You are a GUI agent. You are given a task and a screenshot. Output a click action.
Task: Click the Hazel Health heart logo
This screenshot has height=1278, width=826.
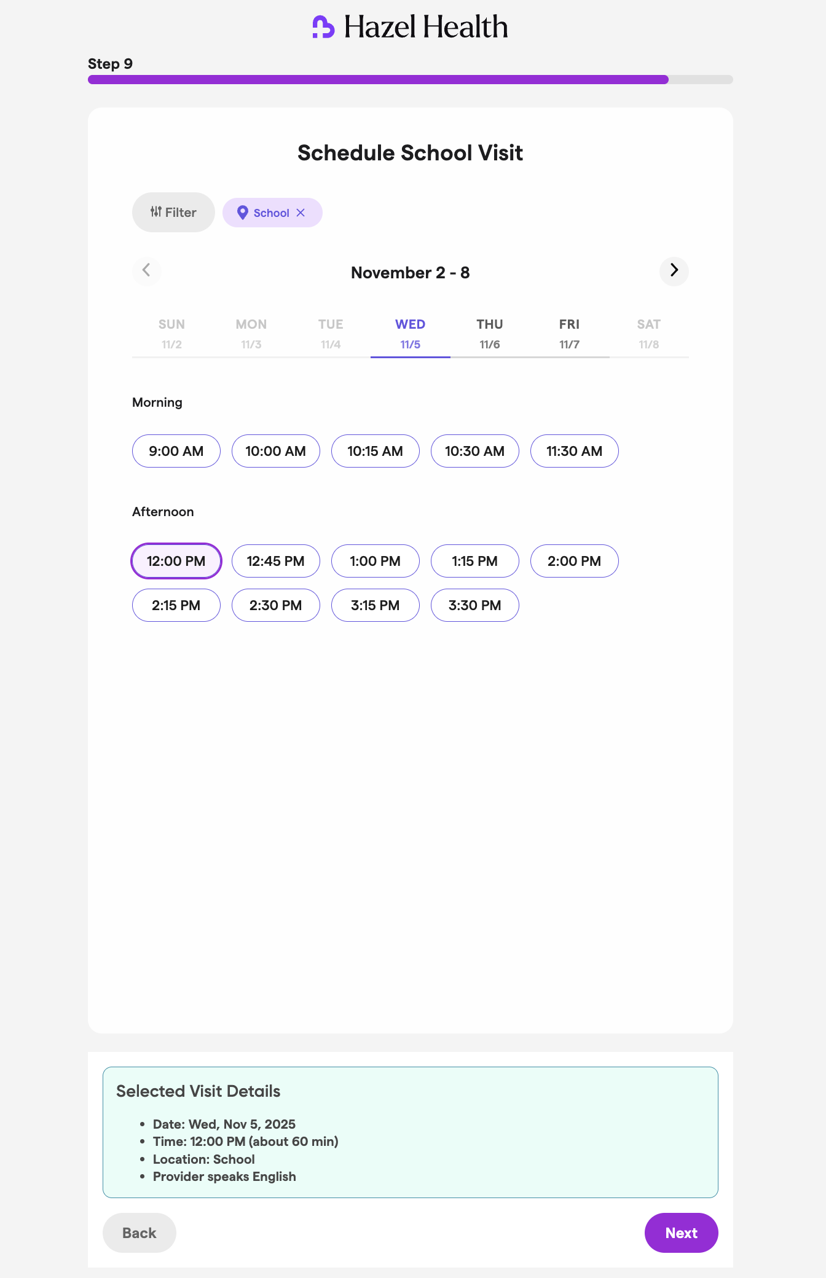pyautogui.click(x=323, y=27)
